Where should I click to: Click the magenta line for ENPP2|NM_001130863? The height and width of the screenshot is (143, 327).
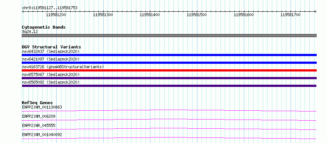coord(169,110)
